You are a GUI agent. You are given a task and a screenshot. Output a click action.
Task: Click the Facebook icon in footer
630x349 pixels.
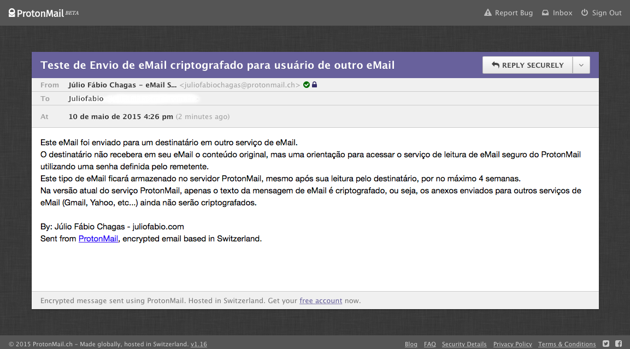pyautogui.click(x=619, y=344)
